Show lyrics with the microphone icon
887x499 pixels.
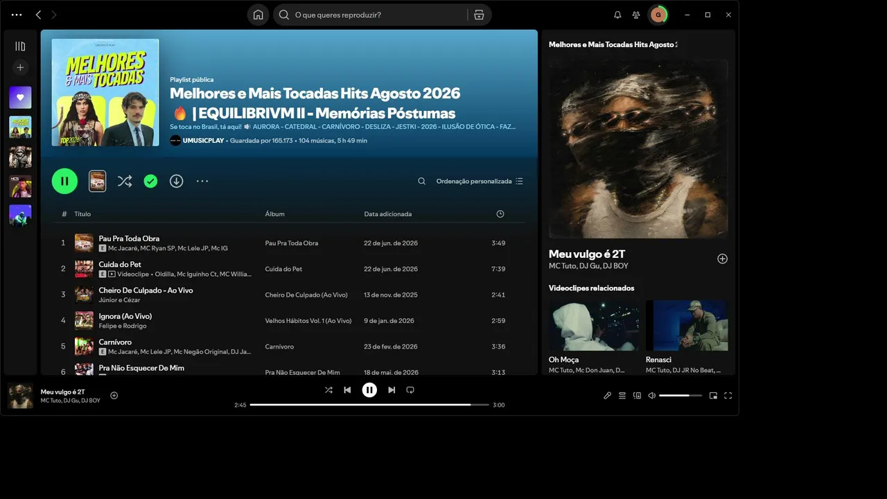coord(607,396)
